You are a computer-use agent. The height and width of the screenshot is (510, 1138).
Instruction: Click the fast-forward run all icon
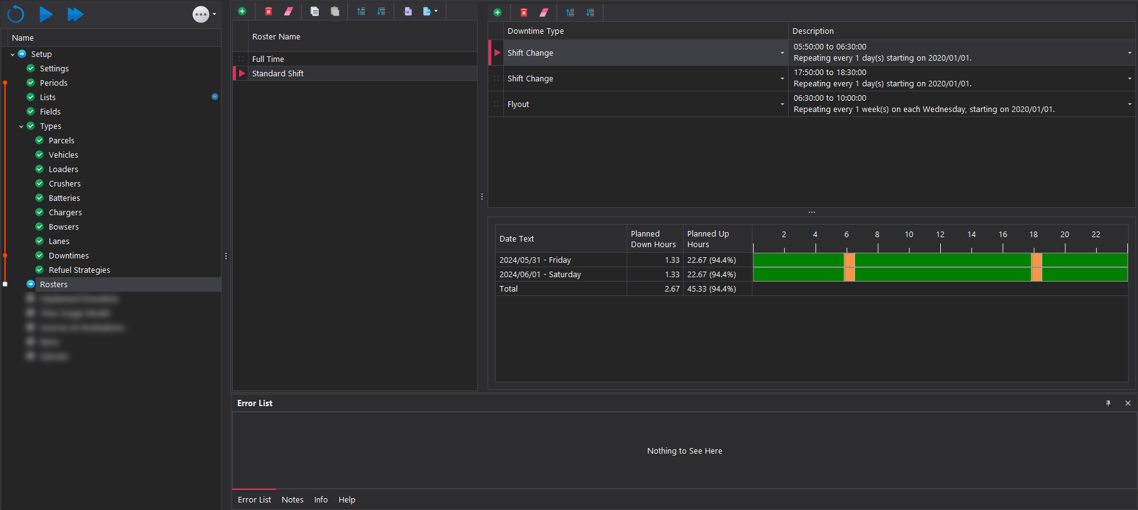(75, 14)
